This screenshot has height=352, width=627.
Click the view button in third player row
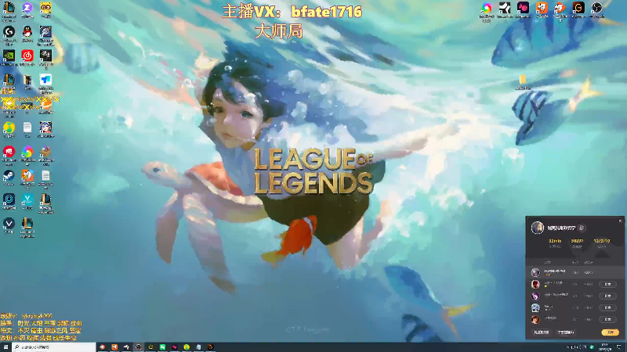607,296
